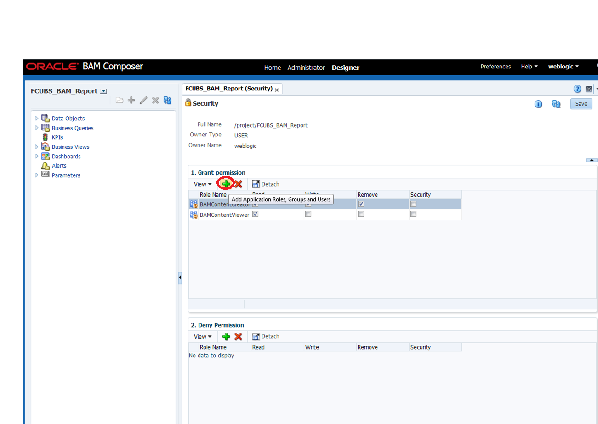Click the gray close-tab box beside help icon

[x=589, y=89]
